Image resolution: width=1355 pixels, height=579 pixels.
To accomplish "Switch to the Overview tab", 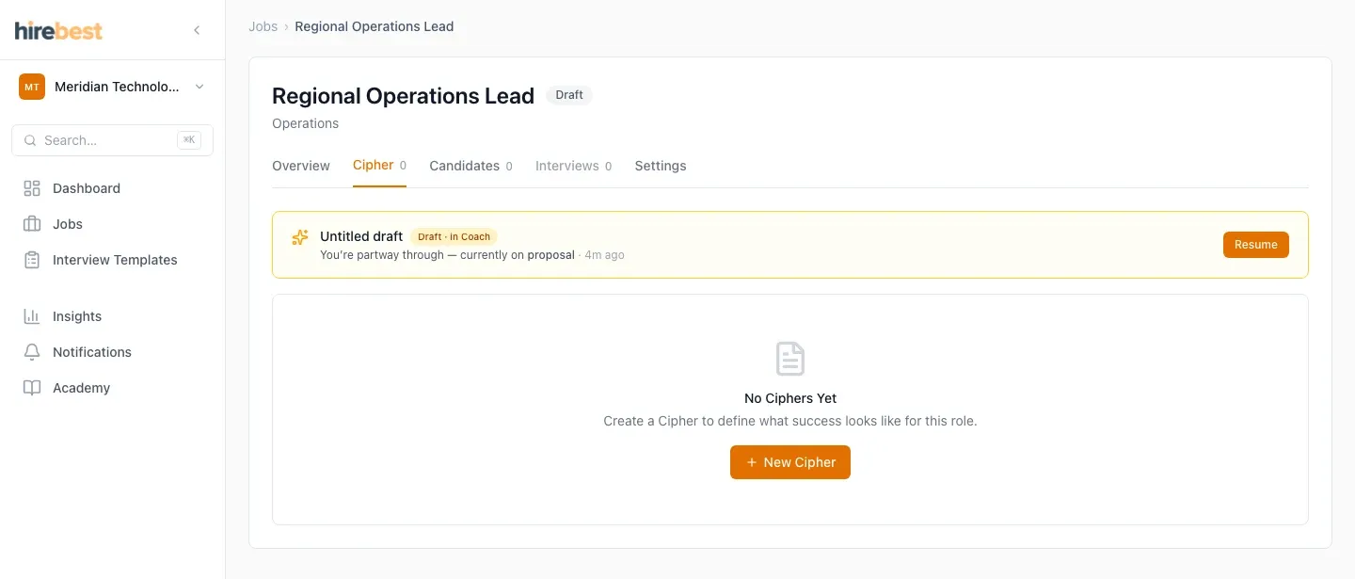I will [x=301, y=166].
